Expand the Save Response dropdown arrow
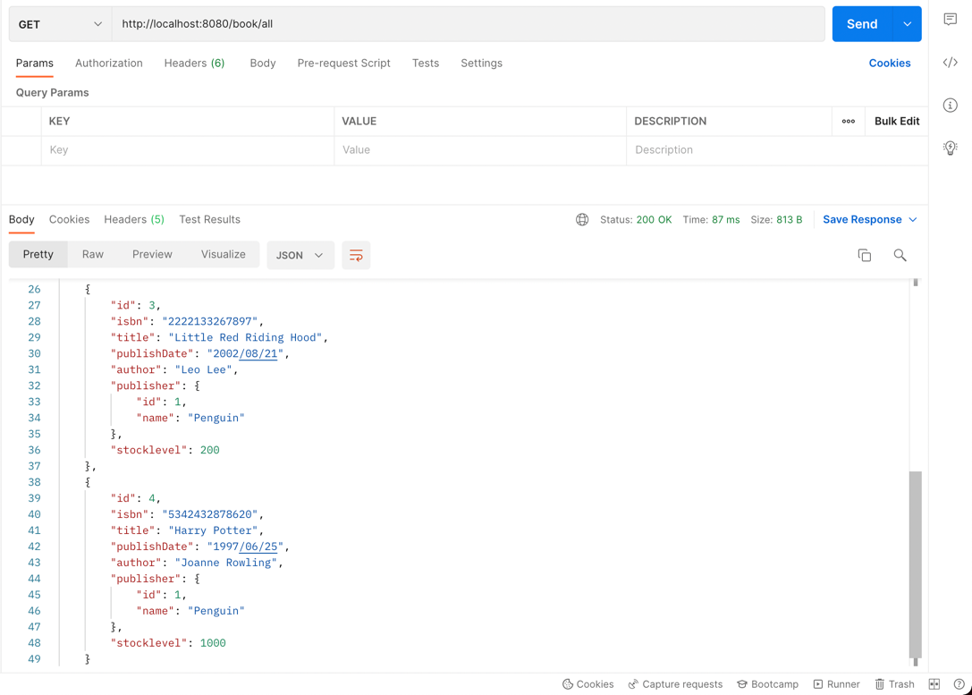 tap(912, 219)
